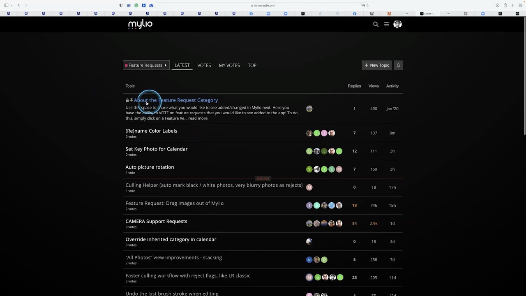Click read more on the pinned topic
Image resolution: width=526 pixels, height=296 pixels.
tap(198, 118)
